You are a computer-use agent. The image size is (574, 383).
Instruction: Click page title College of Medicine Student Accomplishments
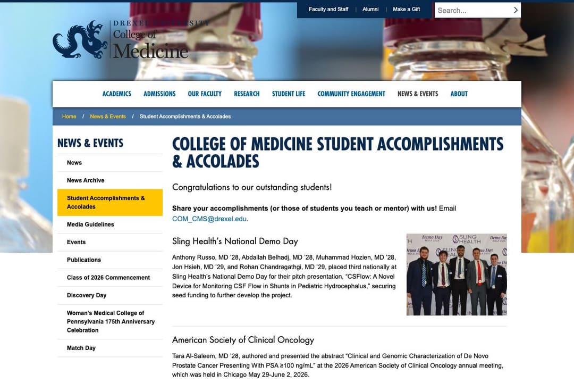tap(338, 153)
